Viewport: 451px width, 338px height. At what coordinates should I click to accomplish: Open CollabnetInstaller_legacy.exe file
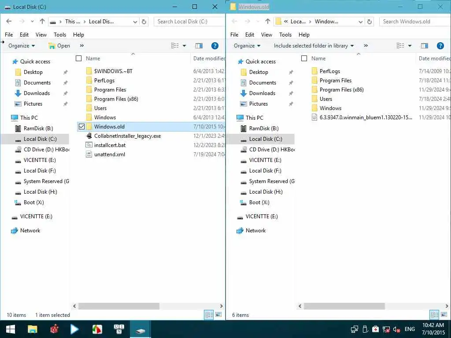pyautogui.click(x=127, y=136)
